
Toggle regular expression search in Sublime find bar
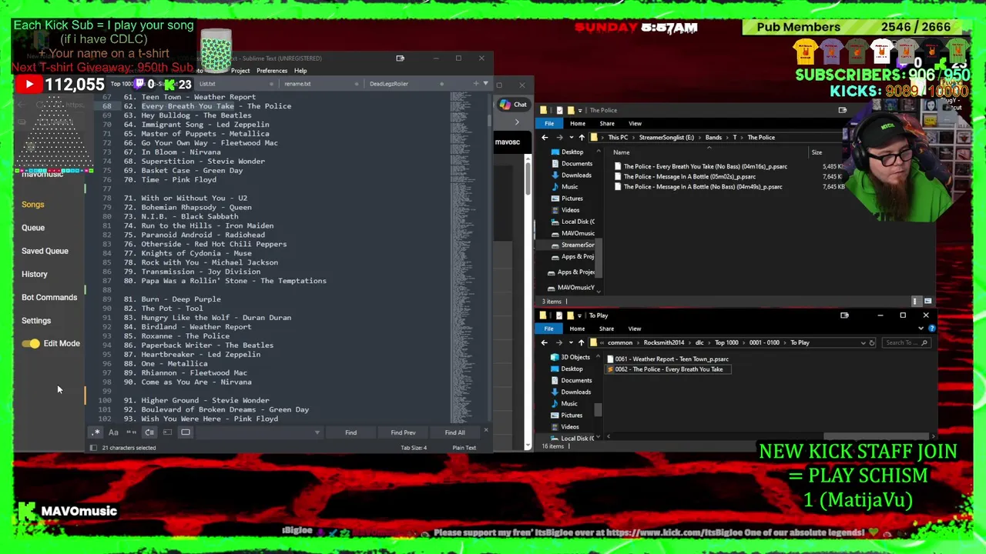[96, 432]
